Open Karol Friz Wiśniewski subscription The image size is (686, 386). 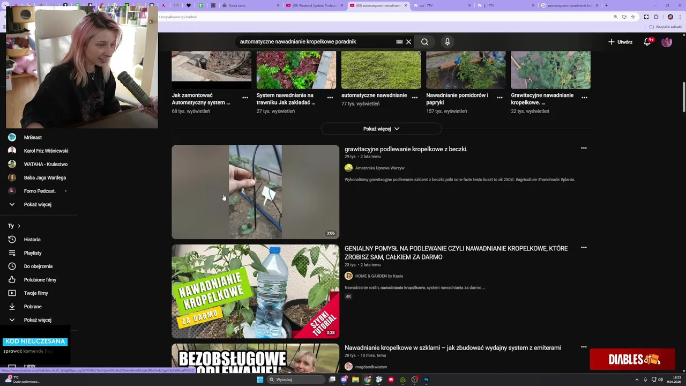[46, 151]
